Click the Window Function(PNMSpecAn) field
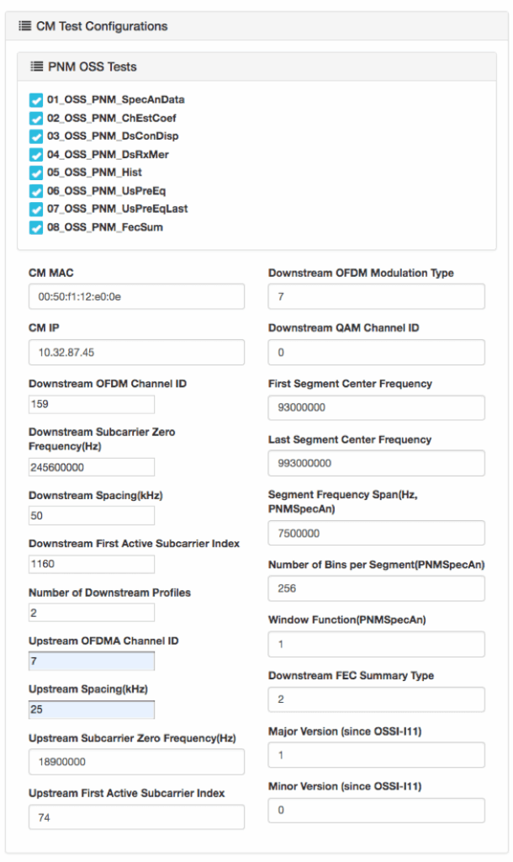The image size is (513, 862). (x=376, y=644)
